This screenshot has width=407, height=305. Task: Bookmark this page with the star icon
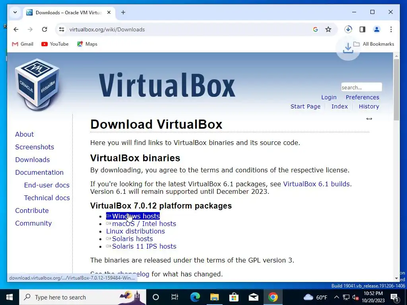click(x=328, y=29)
